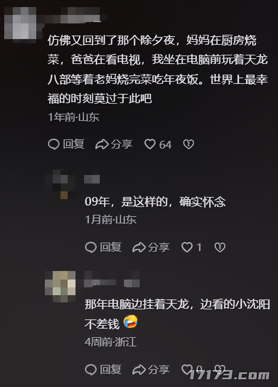Share the first comment via arrow icon
The height and width of the screenshot is (387, 278).
coord(102,144)
